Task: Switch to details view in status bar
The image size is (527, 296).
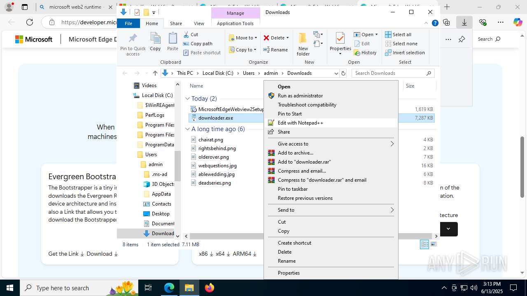Action: [x=424, y=244]
